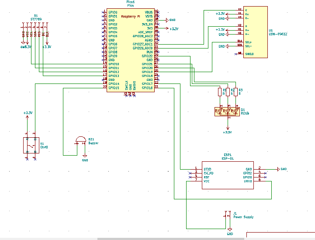Click the horizontal scrollbar thumb at the bottom

click(x=171, y=239)
